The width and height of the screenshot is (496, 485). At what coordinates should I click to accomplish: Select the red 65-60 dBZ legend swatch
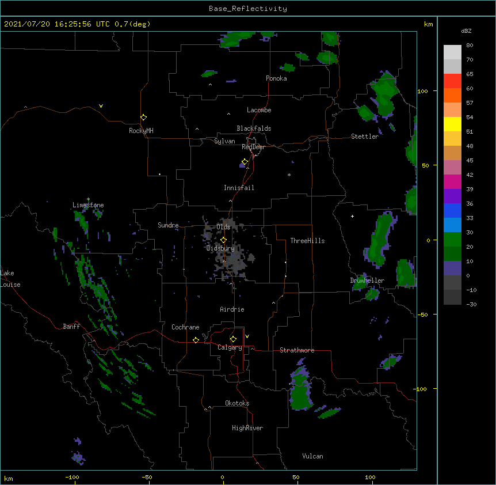pos(452,81)
